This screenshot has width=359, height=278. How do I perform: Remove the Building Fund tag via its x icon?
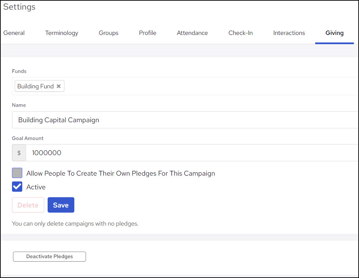(59, 86)
